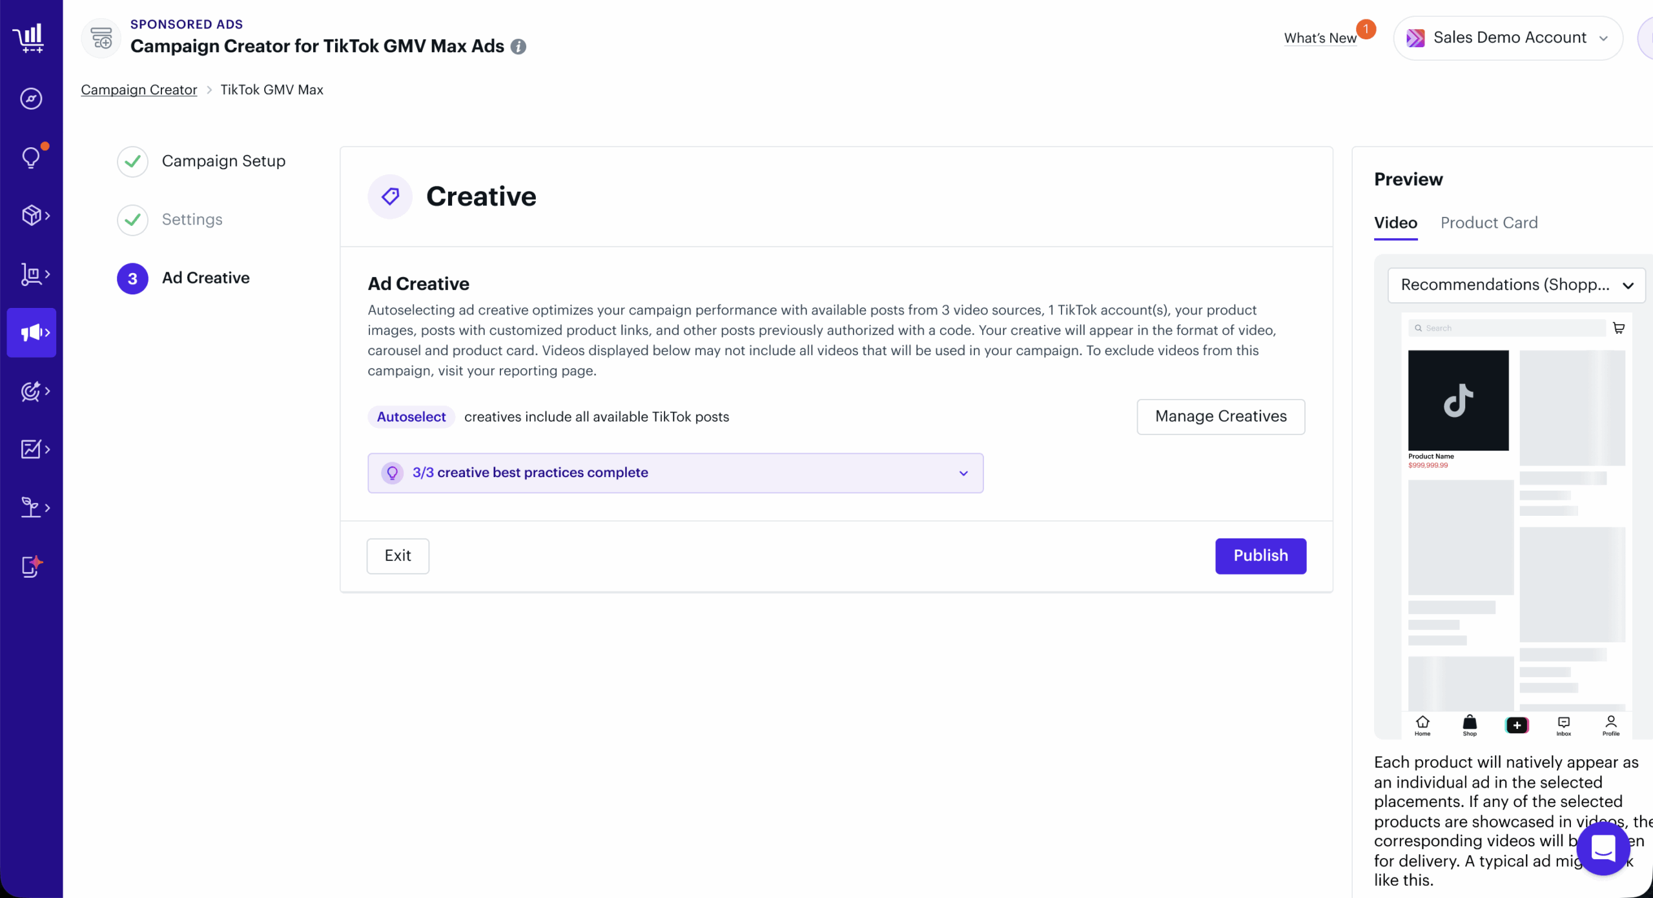Click the compass icon in the sidebar
Screen dimensions: 1653x898
tap(31, 99)
